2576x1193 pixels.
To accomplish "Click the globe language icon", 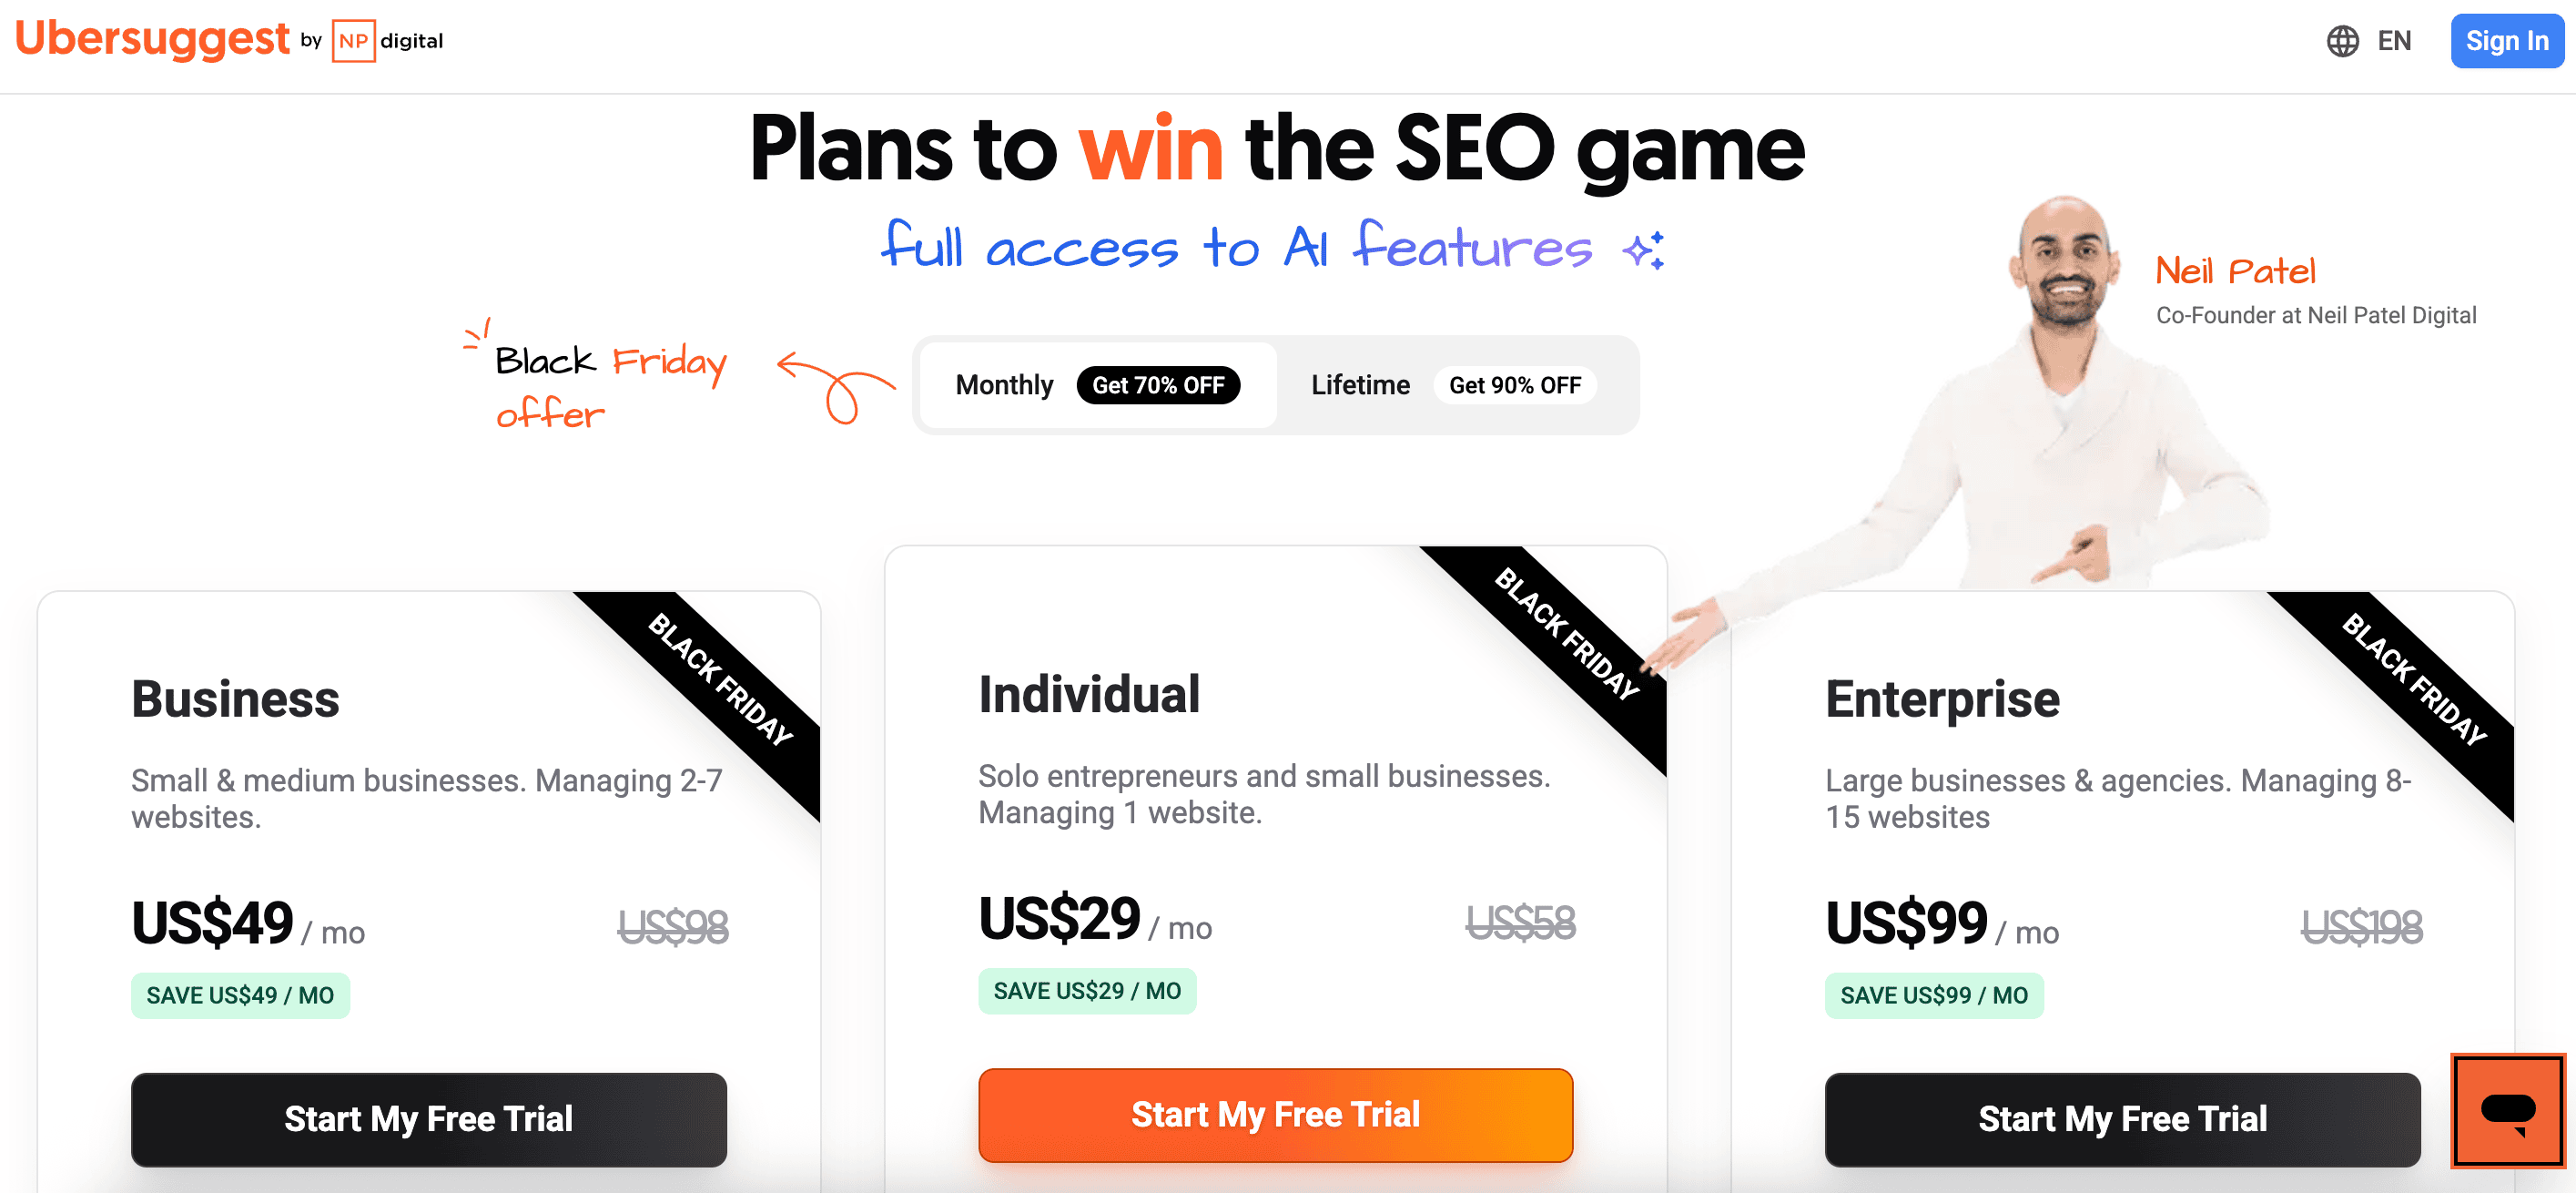I will (x=2342, y=41).
